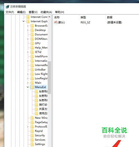Expand the DOMStorage key
The height and width of the screenshot is (147, 139).
(x=28, y=39)
